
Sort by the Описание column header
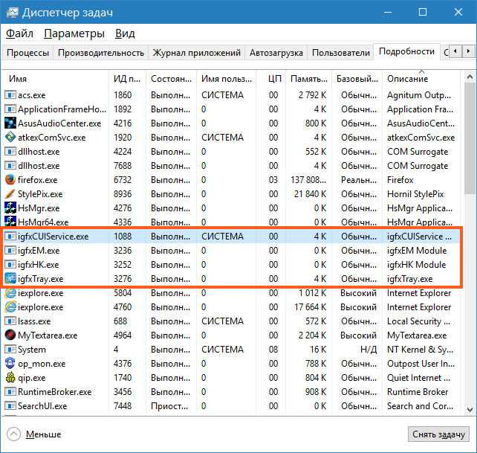tap(421, 79)
